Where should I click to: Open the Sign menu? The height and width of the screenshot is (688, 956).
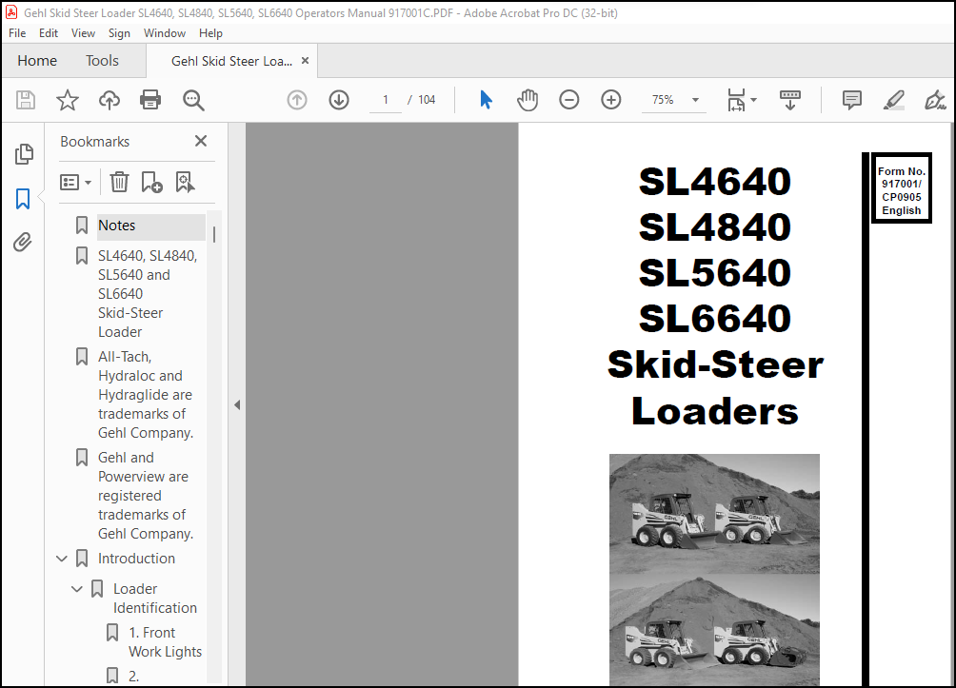pyautogui.click(x=120, y=33)
